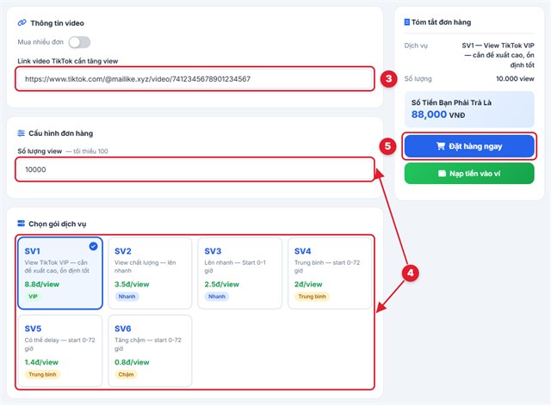Select the SV2 service package card
Screen dimensions: 551x405
coord(150,273)
